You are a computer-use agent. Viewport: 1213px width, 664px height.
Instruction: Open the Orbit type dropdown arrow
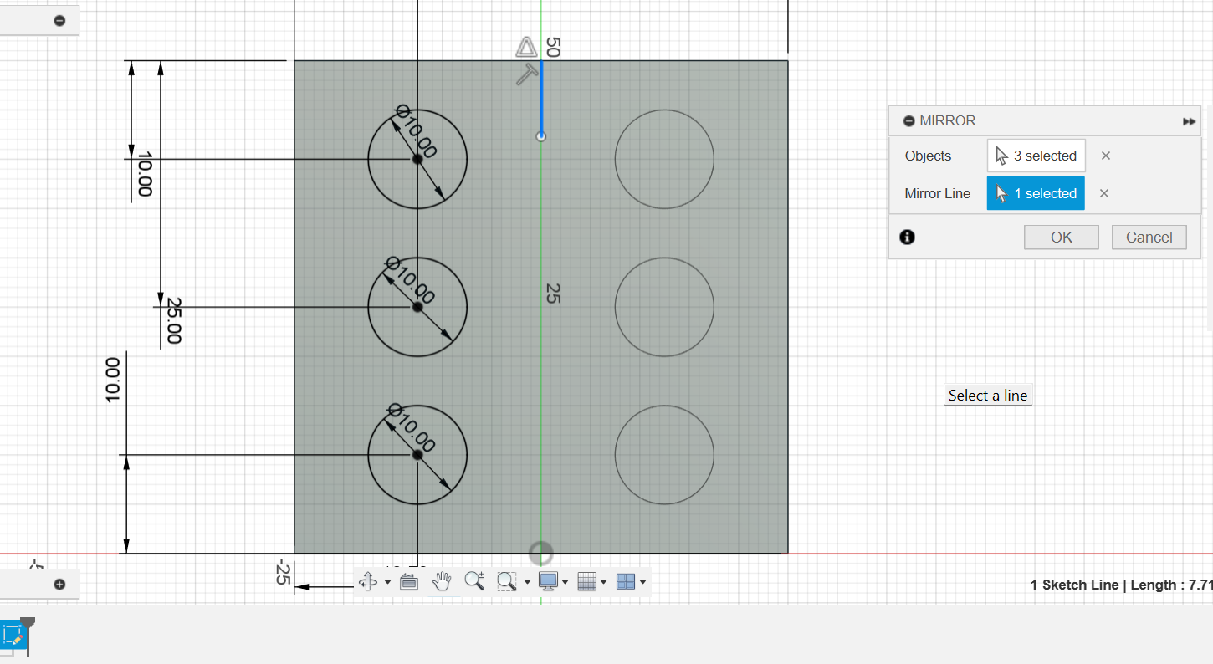pyautogui.click(x=387, y=582)
